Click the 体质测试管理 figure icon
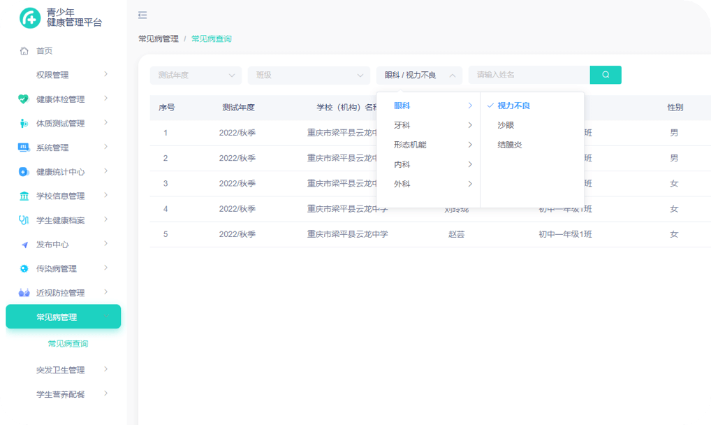 24,124
